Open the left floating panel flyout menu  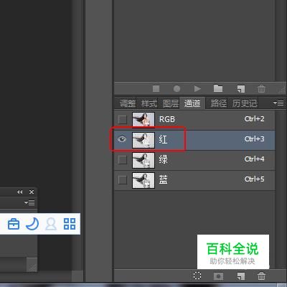coord(29,203)
